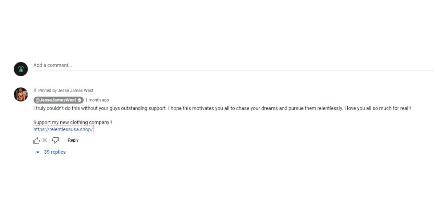Click 'Support my new clothing company!!' text
The image size is (436, 218).
tap(72, 122)
